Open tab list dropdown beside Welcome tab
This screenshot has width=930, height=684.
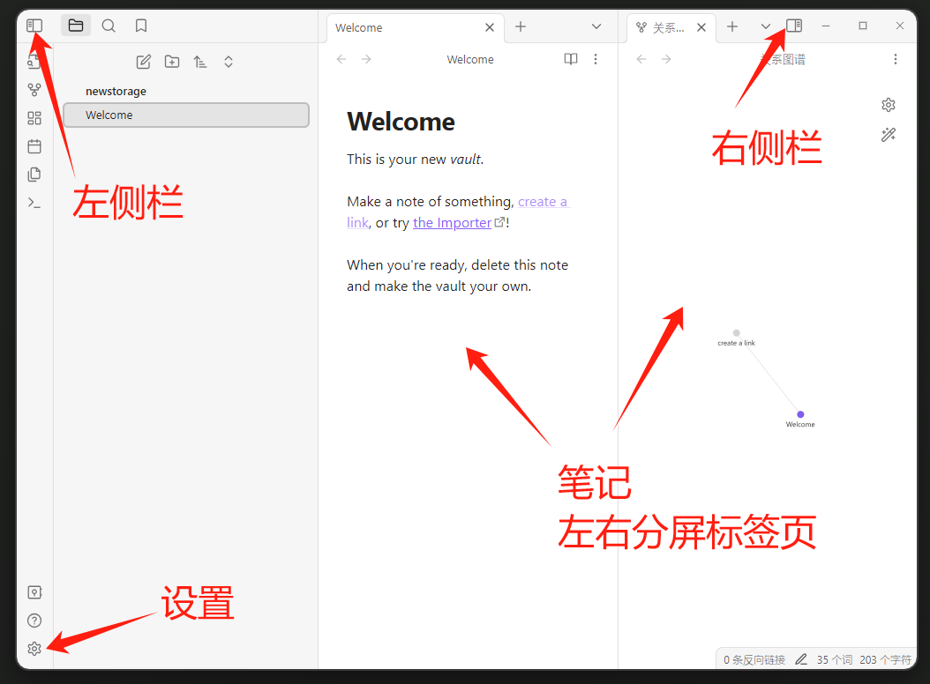point(596,26)
